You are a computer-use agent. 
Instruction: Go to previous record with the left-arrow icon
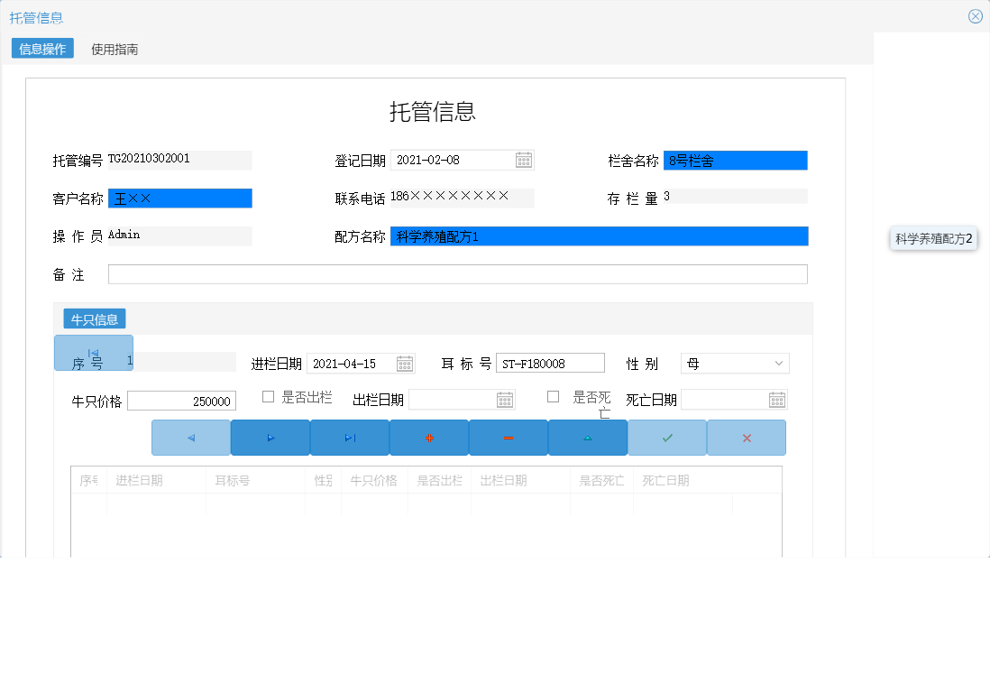(190, 438)
